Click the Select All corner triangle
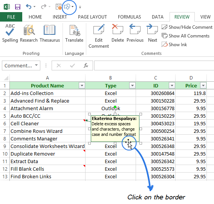Image resolution: width=214 pixels, height=204 pixels. [6, 78]
